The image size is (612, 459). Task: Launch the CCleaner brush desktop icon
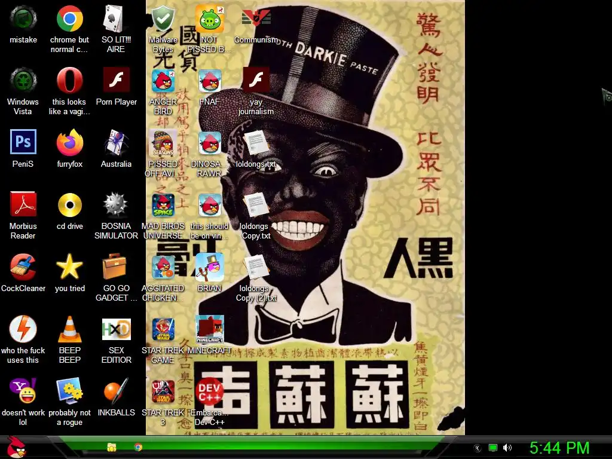23,267
